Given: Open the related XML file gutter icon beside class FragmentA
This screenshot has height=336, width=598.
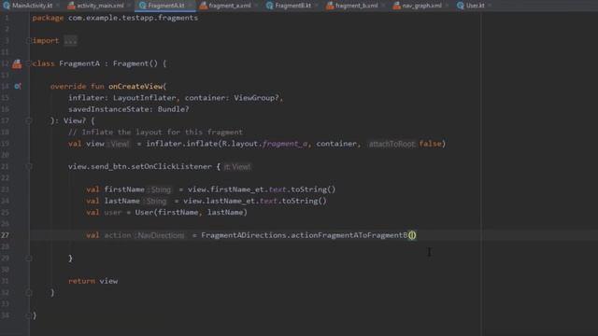Looking at the screenshot, I should pos(17,63).
